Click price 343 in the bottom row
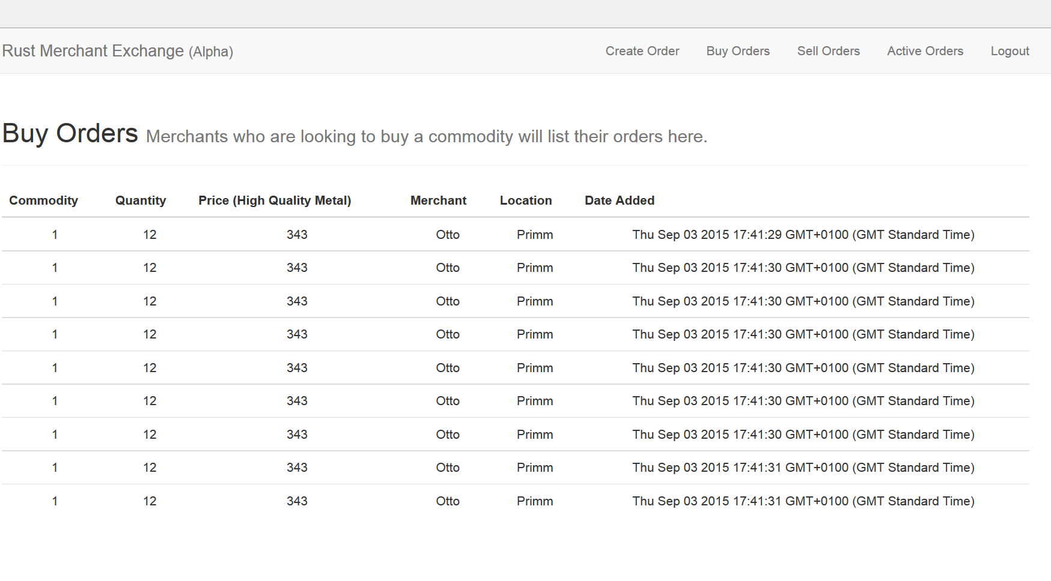The height and width of the screenshot is (581, 1051). pos(297,501)
